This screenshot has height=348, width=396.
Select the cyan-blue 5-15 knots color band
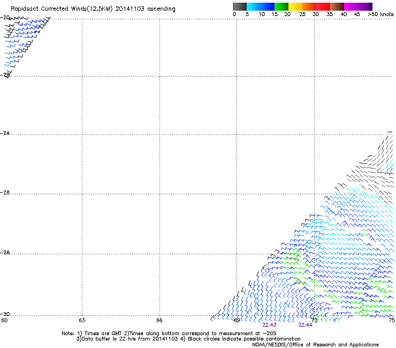click(261, 6)
